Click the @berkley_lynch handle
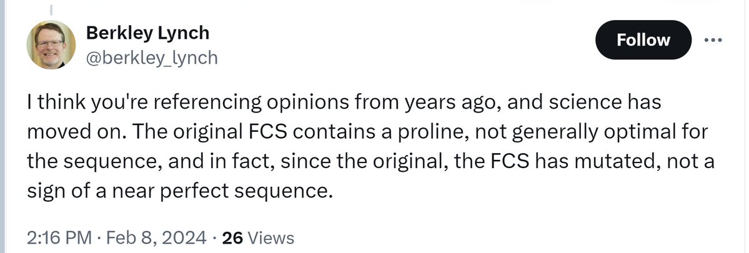This screenshot has height=253, width=749. pos(151,58)
